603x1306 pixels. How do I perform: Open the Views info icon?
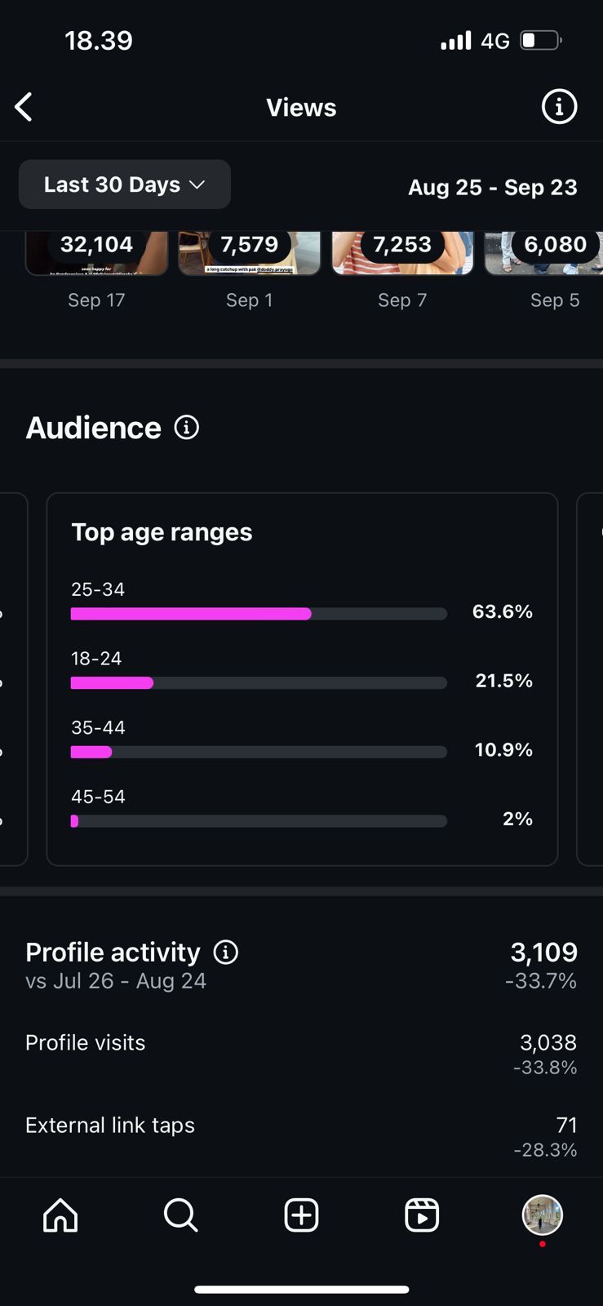pyautogui.click(x=559, y=107)
